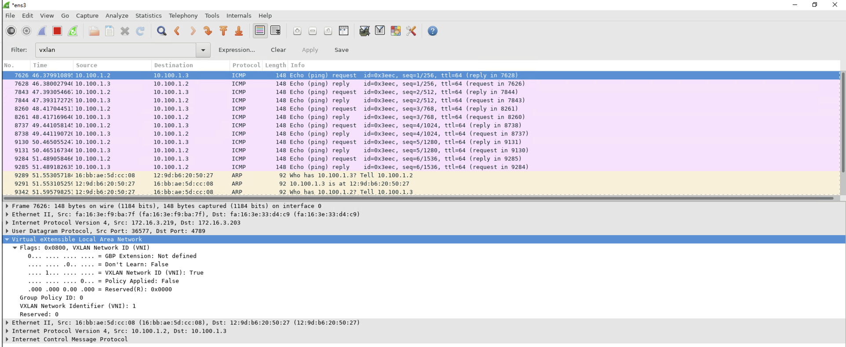The height and width of the screenshot is (347, 846).
Task: Sort by the Protocol column header
Action: (x=246, y=65)
